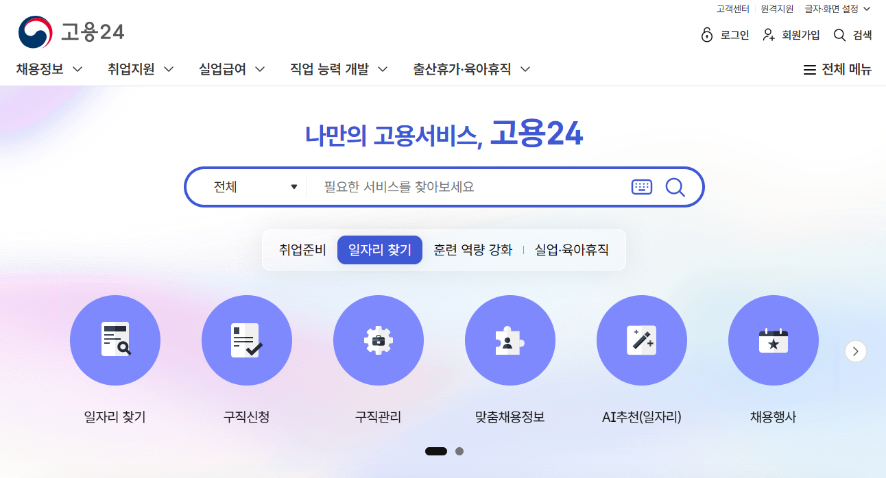Viewport: 886px width, 478px height.
Task: Open the 채용행사 calendar icon
Action: pos(773,340)
